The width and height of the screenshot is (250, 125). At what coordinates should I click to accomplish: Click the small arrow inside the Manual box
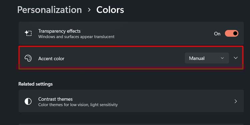point(222,58)
